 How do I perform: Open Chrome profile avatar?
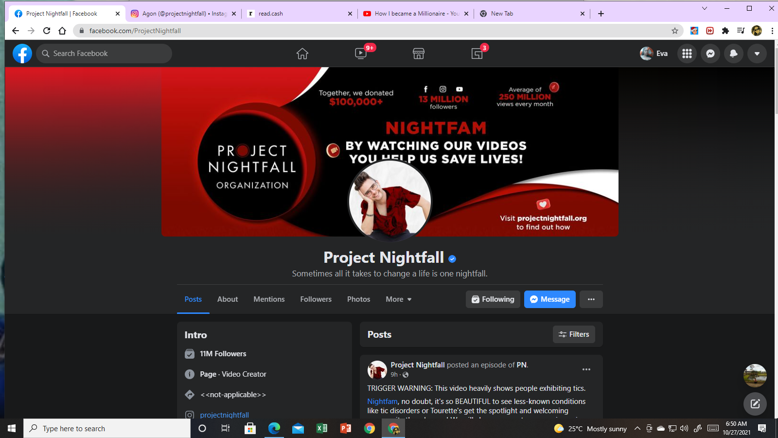757,31
